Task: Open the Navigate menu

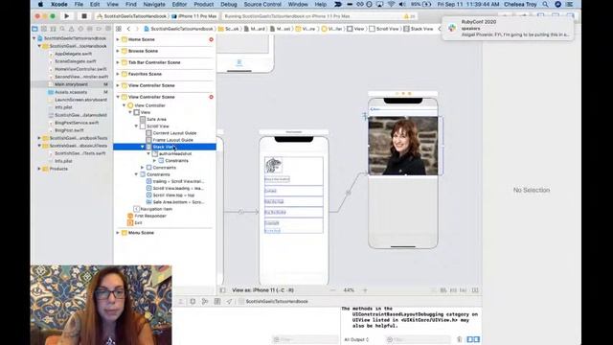Action: 154,4
